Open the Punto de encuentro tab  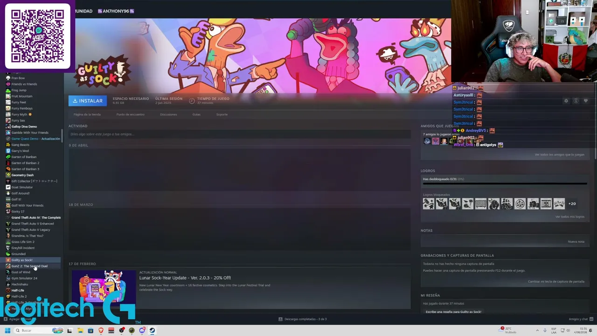(131, 114)
